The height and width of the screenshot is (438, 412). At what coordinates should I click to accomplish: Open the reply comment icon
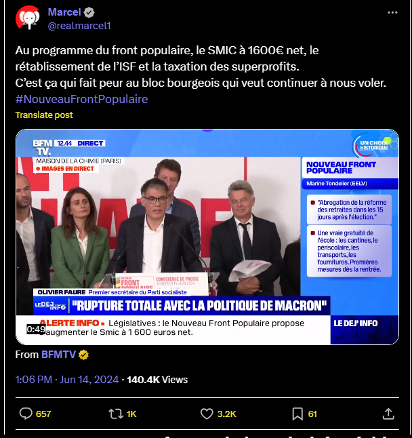[x=26, y=414]
